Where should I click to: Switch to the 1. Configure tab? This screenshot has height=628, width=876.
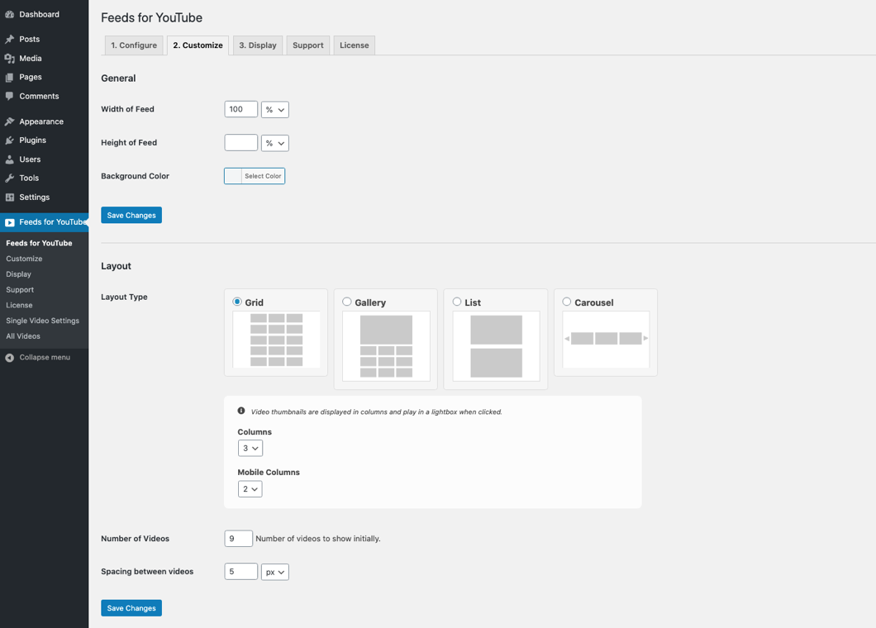pyautogui.click(x=134, y=45)
